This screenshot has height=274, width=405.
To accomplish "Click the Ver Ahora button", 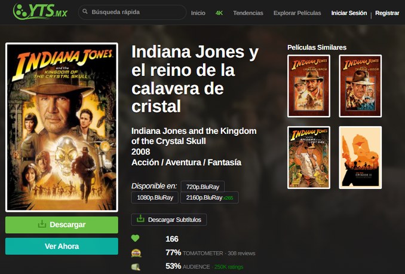I will click(62, 246).
